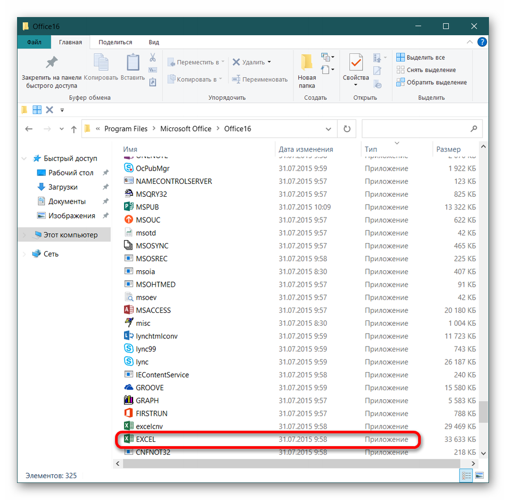Select the EXCEL application file

146,439
